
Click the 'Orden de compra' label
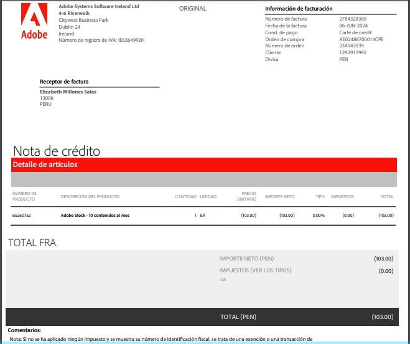point(284,39)
